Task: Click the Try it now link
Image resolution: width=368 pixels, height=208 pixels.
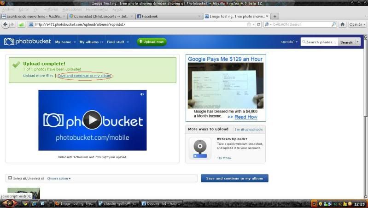Action: click(x=224, y=158)
